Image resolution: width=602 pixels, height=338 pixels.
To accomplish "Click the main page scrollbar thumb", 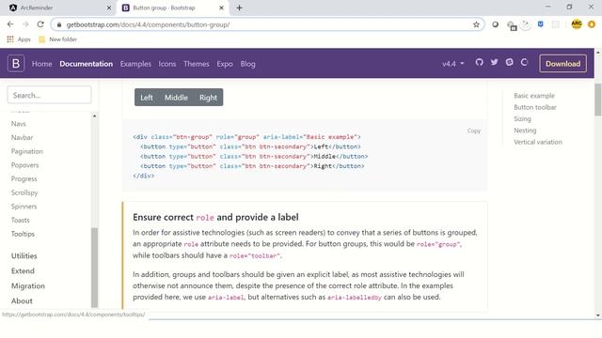I will tap(598, 100).
